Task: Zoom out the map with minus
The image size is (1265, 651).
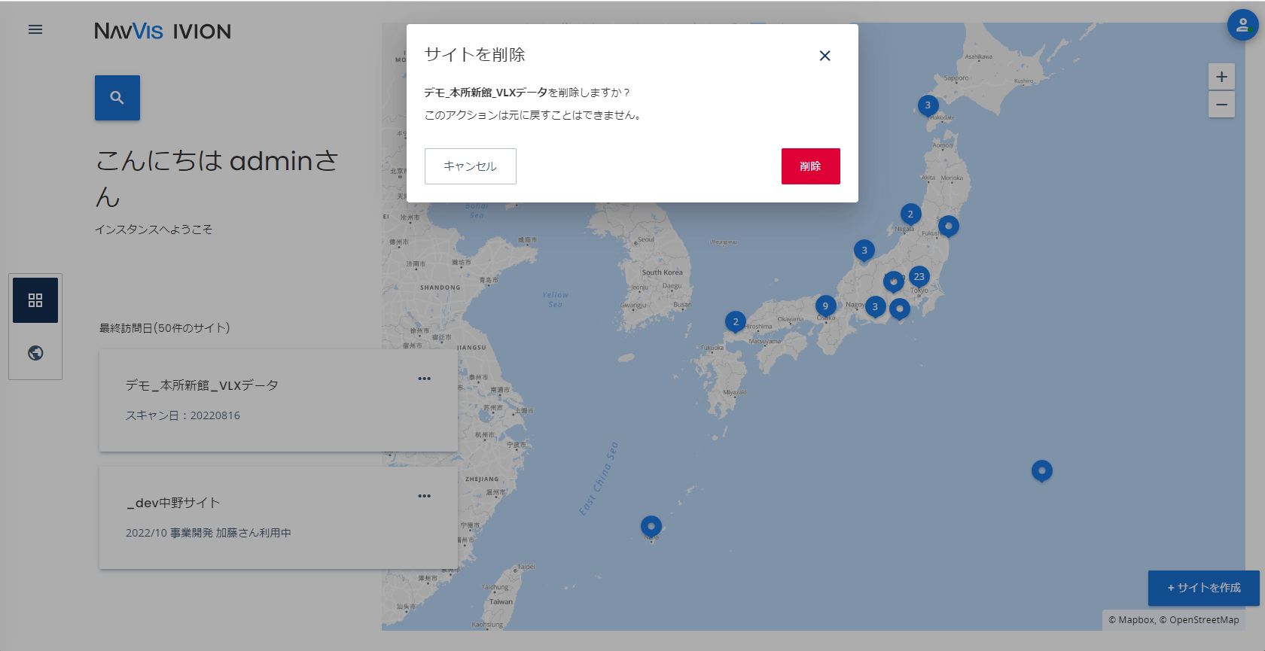Action: pos(1221,104)
